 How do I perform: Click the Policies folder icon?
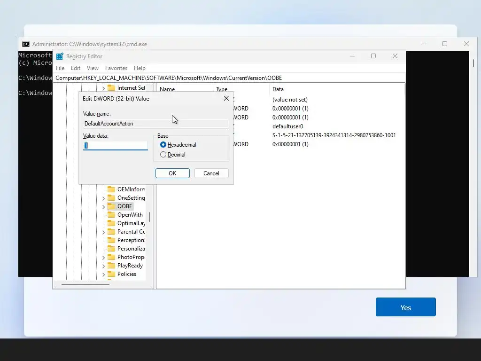coord(111,274)
